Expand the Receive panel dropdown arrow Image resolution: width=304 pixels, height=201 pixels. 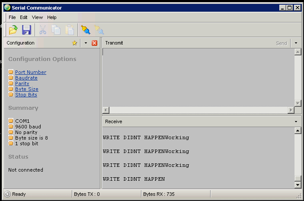[296, 121]
